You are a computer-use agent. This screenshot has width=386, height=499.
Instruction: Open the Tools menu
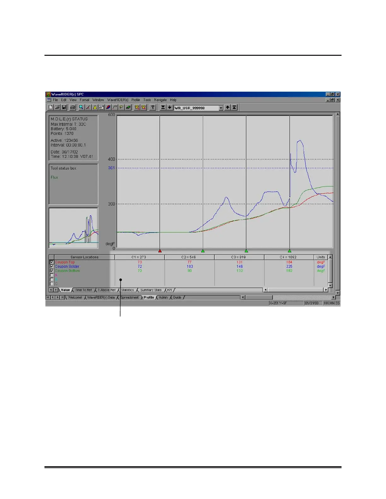click(147, 100)
